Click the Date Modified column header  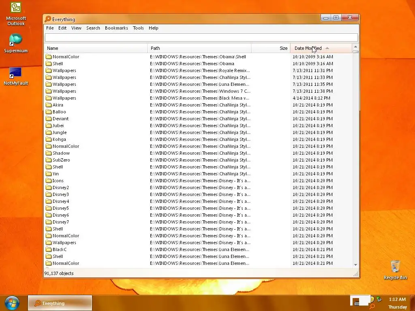321,48
